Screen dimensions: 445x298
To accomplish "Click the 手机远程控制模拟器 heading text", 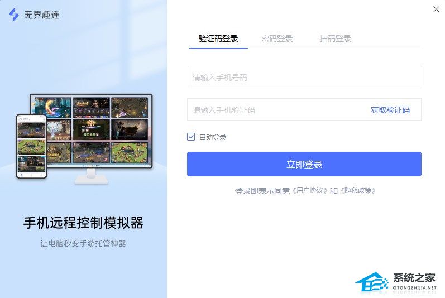I will [83, 223].
